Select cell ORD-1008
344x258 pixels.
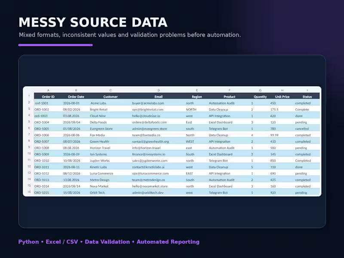point(41,148)
